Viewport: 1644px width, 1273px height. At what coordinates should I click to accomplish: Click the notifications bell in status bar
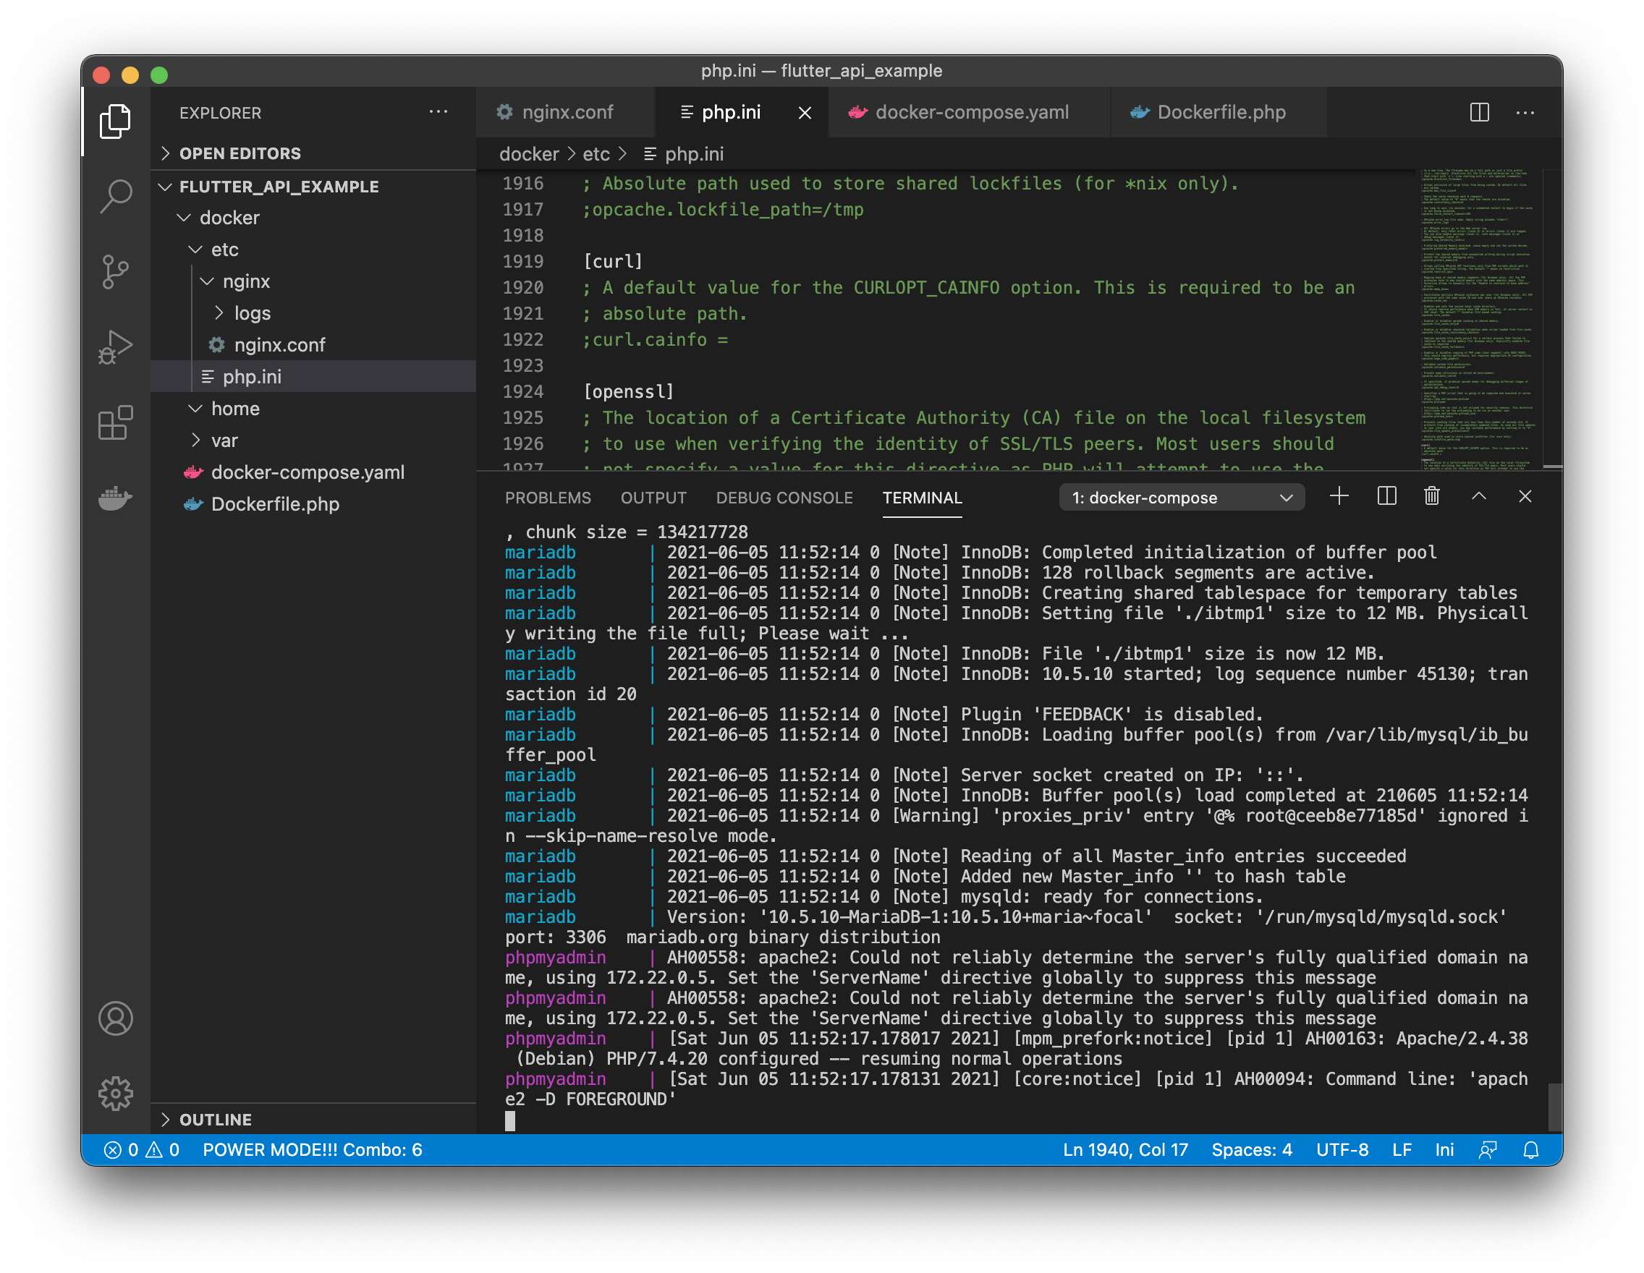[x=1530, y=1149]
